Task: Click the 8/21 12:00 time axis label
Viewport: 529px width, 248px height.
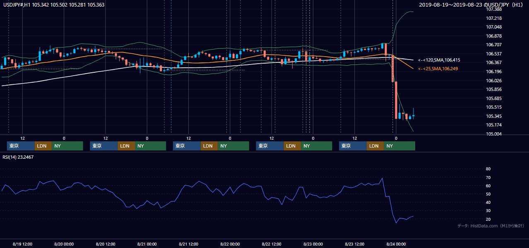Action: click(188, 244)
